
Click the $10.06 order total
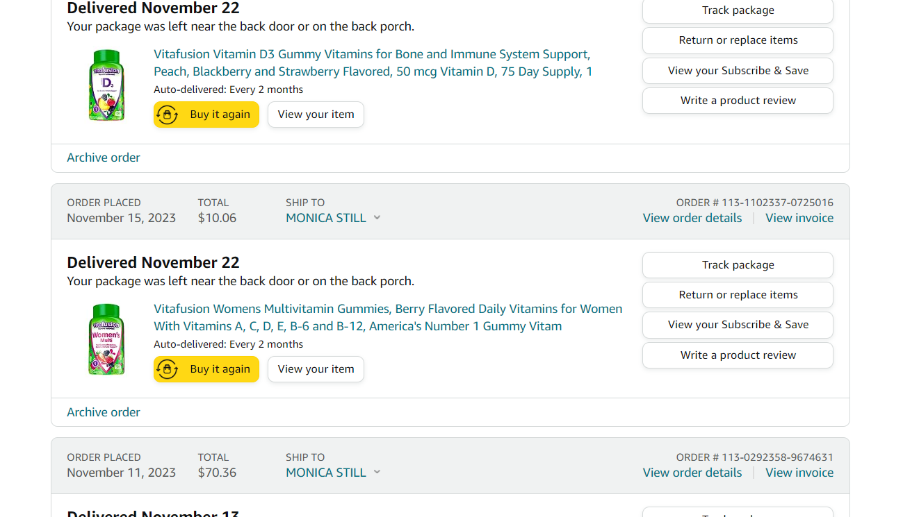click(x=217, y=218)
